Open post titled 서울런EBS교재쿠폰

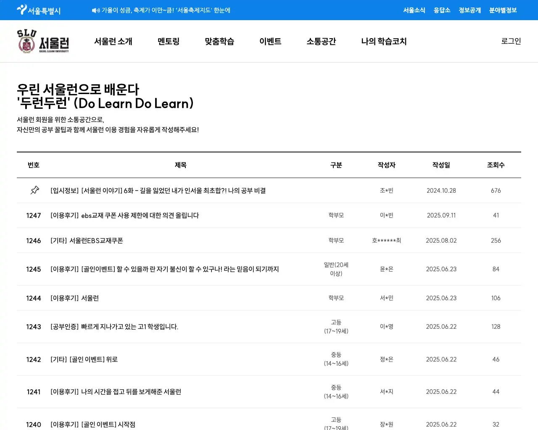[87, 241]
